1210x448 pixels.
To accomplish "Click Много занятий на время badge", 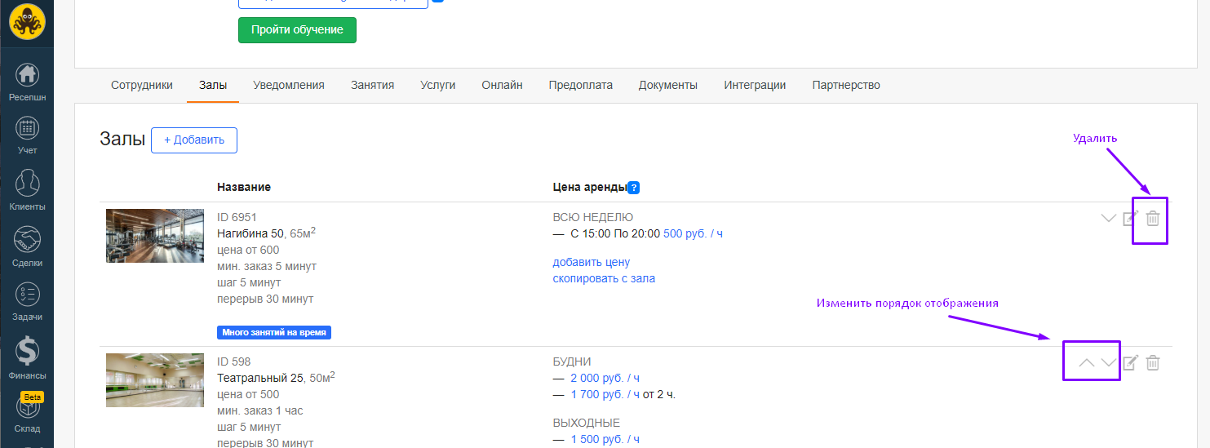I will pyautogui.click(x=274, y=333).
